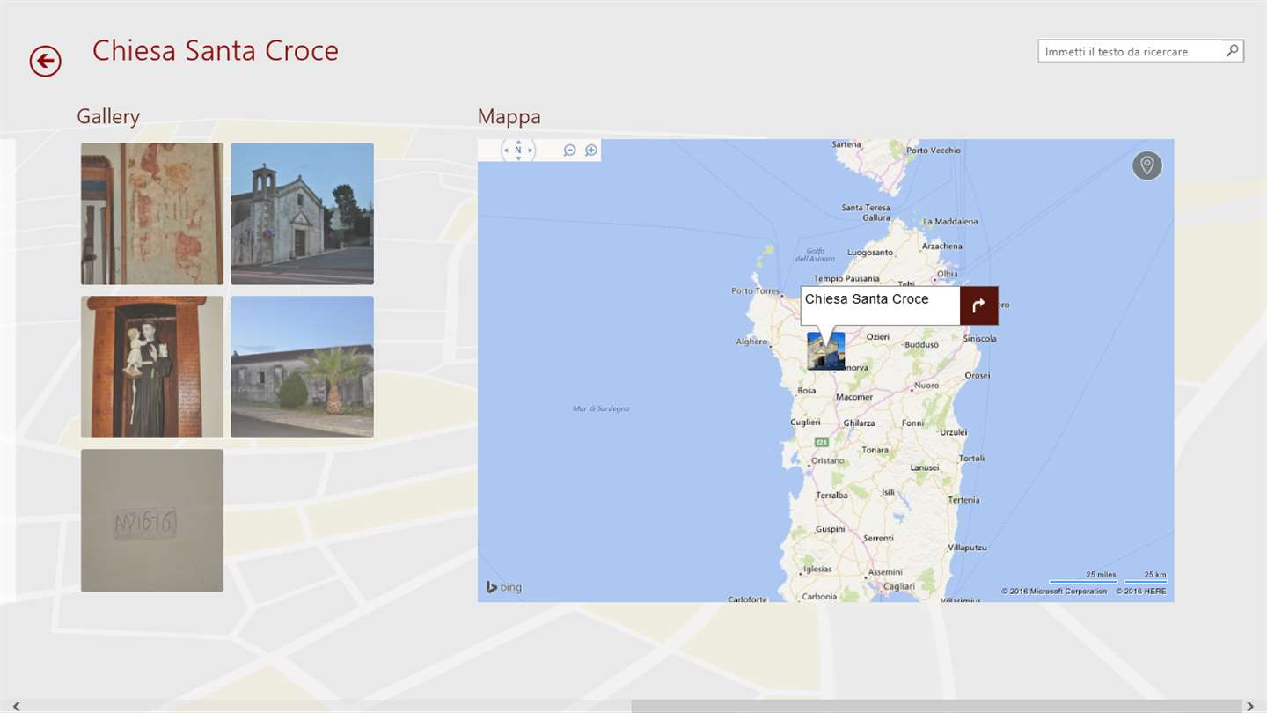This screenshot has height=713, width=1267.
Task: Click the search magnifier icon
Action: (x=1233, y=51)
